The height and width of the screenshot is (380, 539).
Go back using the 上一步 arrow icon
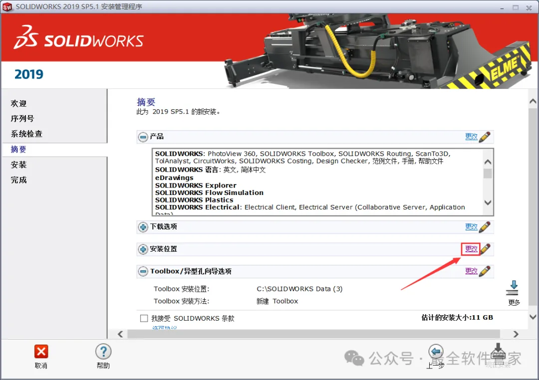point(436,351)
